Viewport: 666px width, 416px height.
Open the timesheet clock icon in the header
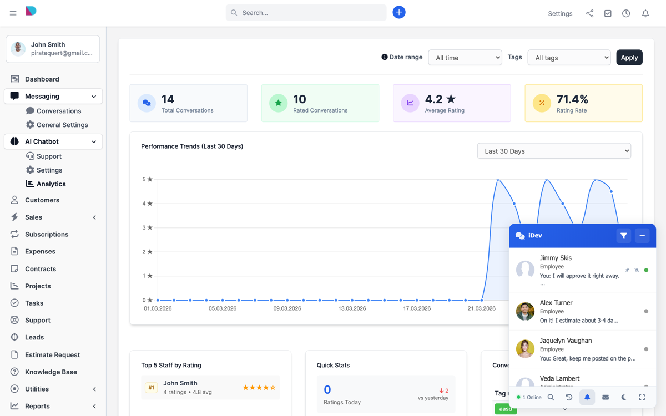tap(626, 13)
